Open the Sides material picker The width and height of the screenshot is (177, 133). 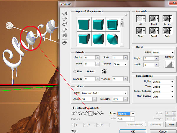coord(141,31)
